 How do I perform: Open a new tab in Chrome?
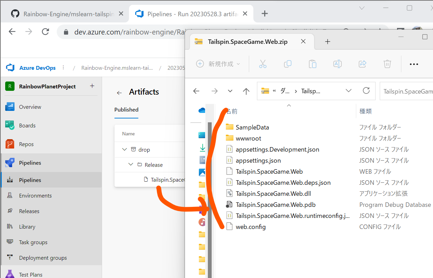[x=265, y=14]
